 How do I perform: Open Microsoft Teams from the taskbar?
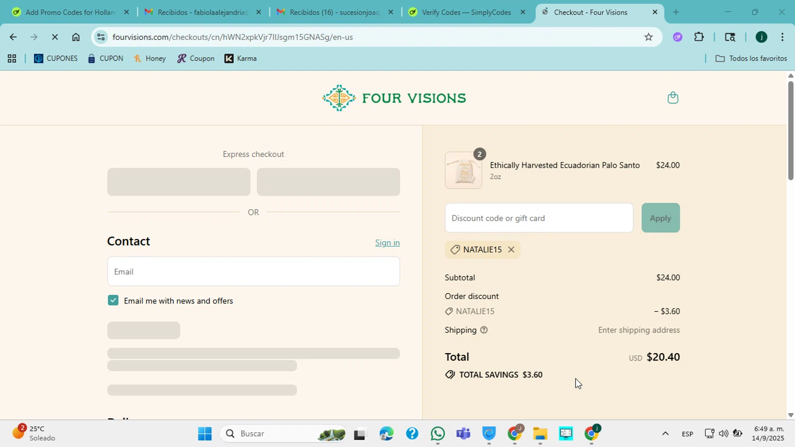point(463,434)
